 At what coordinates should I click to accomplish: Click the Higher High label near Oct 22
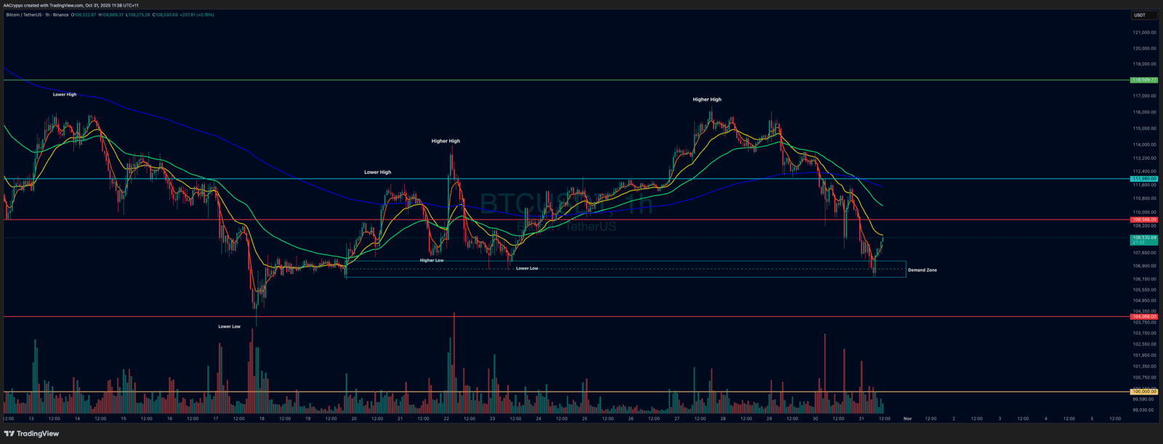(446, 141)
